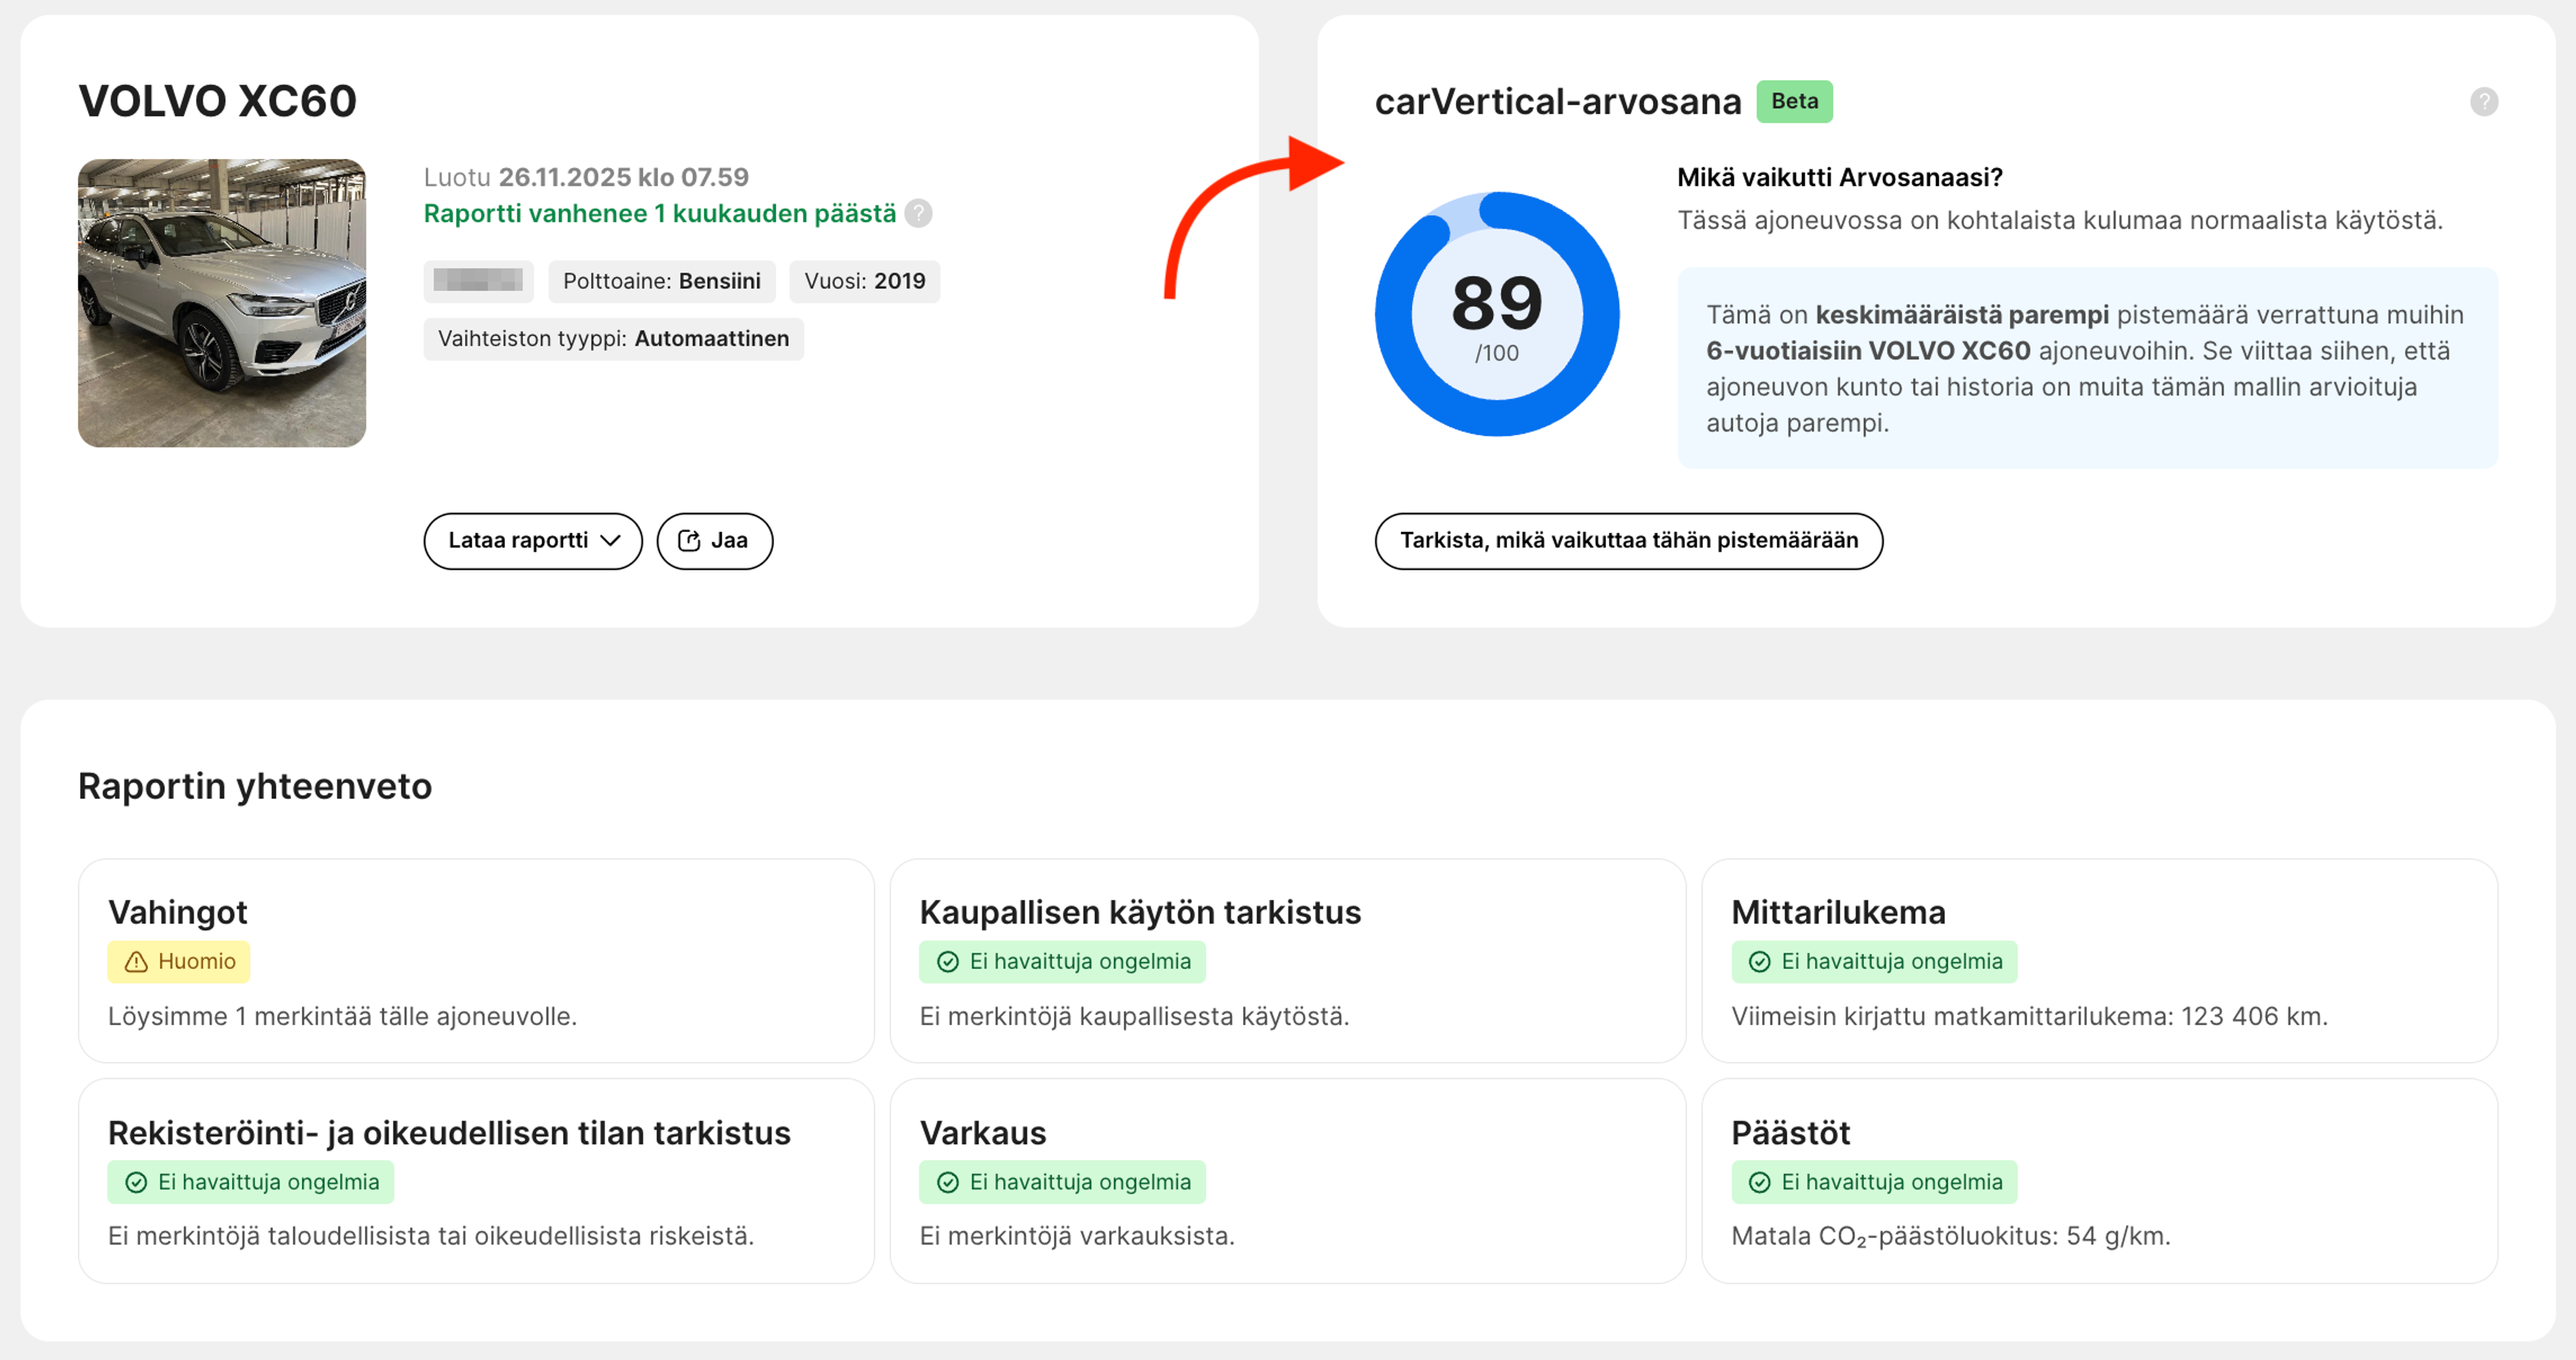This screenshot has width=2576, height=1360.
Task: Click the Vuosi: 2019 tag
Action: pos(864,281)
